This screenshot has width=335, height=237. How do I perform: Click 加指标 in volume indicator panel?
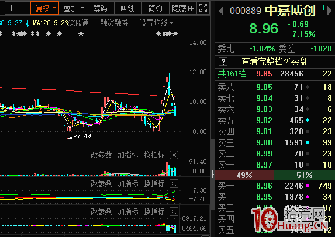[128, 155]
